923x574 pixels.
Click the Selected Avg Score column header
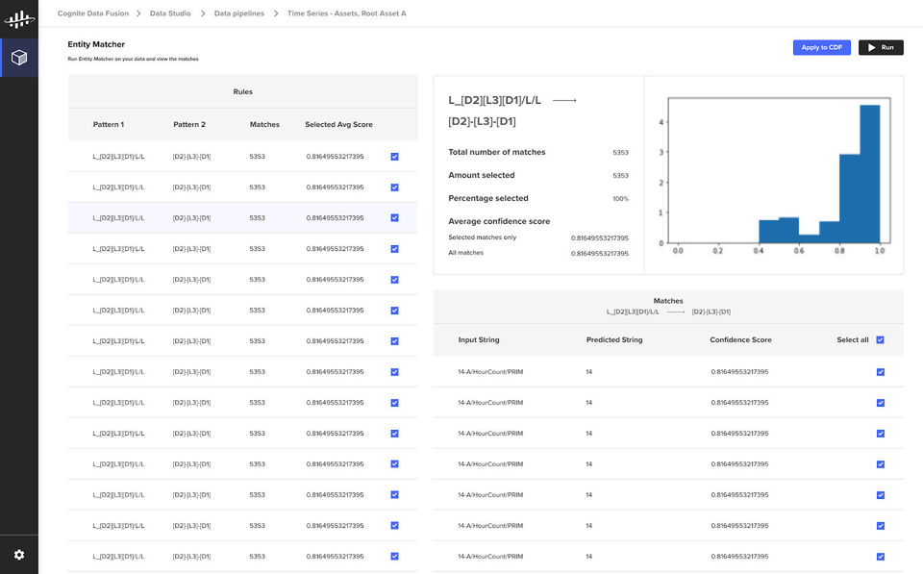coord(338,125)
